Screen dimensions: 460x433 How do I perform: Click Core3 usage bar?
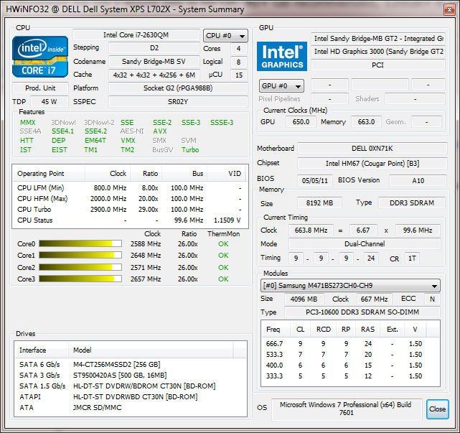tap(80, 279)
